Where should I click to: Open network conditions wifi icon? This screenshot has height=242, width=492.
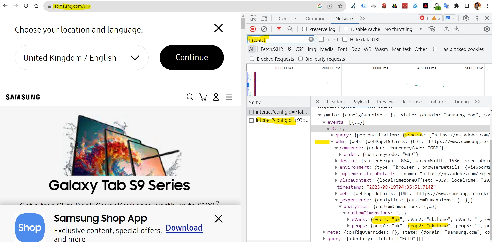click(x=432, y=29)
